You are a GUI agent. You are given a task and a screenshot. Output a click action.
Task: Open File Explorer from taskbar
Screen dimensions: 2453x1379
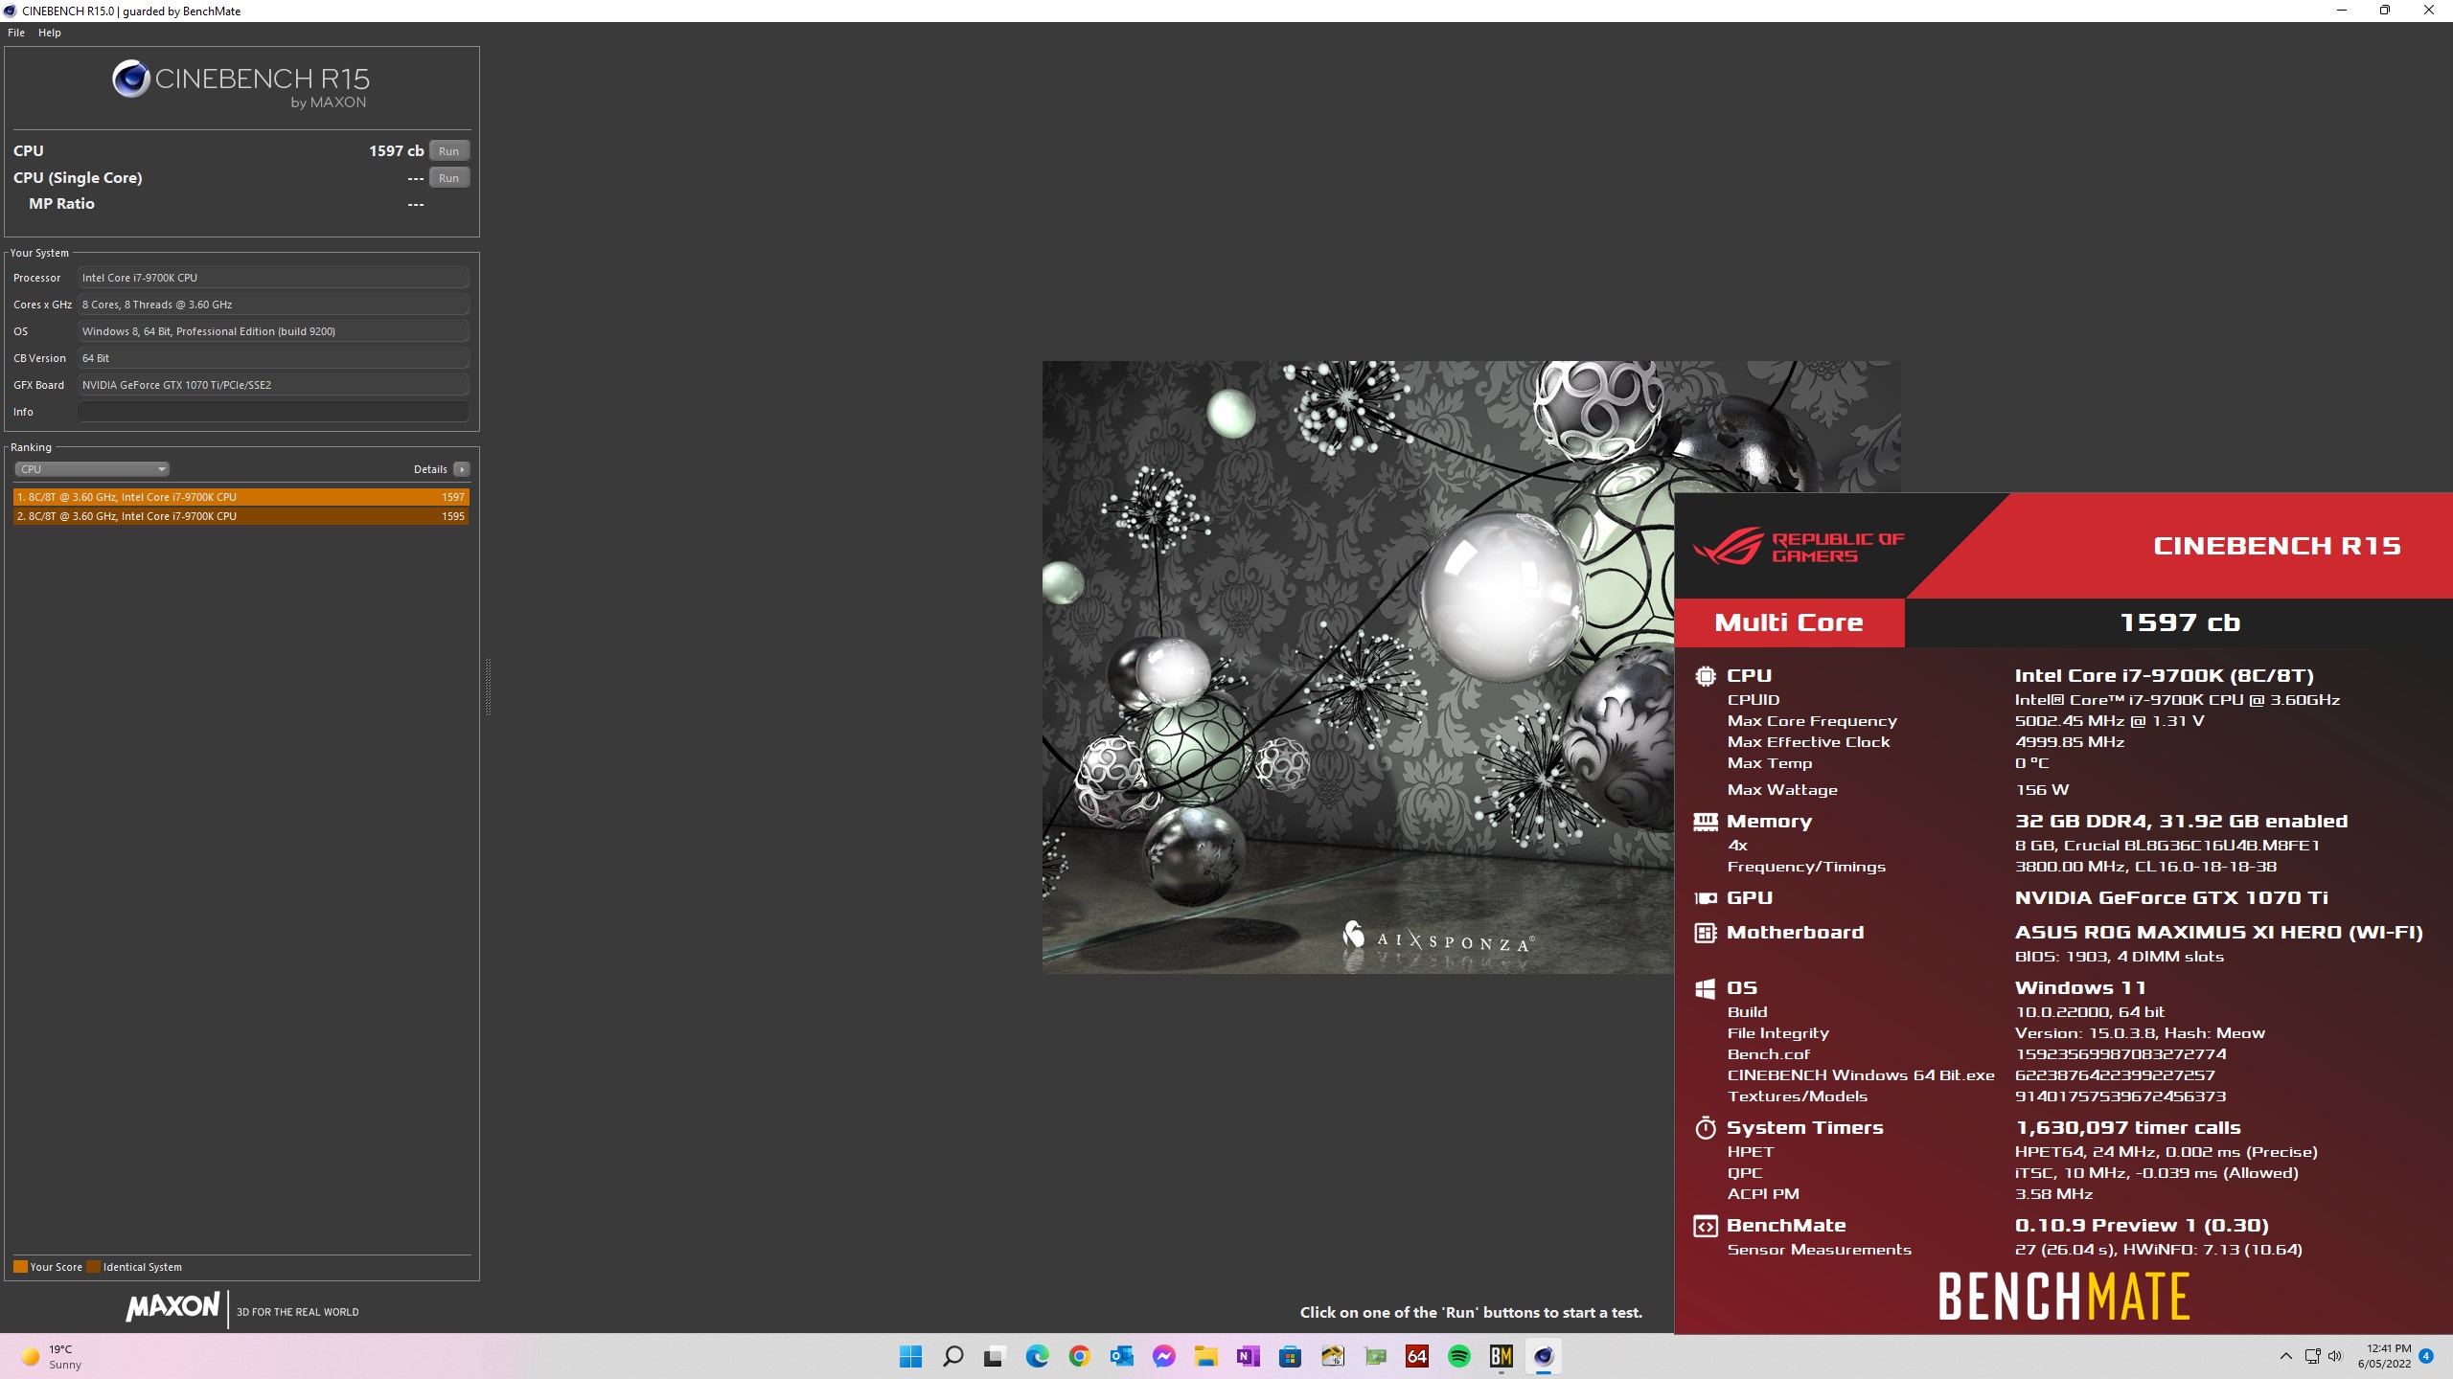[1205, 1356]
